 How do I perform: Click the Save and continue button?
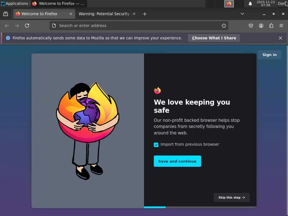click(x=177, y=161)
